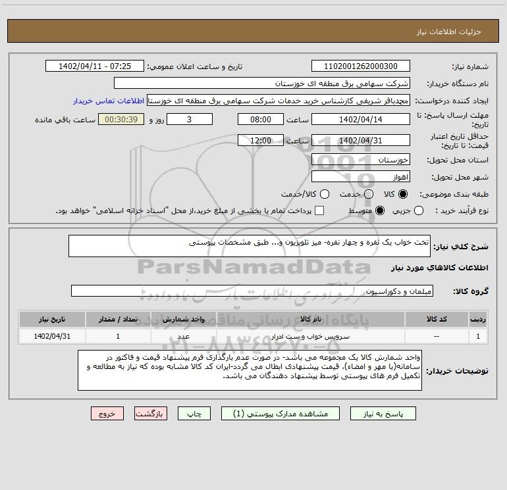507x490 pixels.
Task: Click the توضیحات خریدار text area
Action: 250,370
